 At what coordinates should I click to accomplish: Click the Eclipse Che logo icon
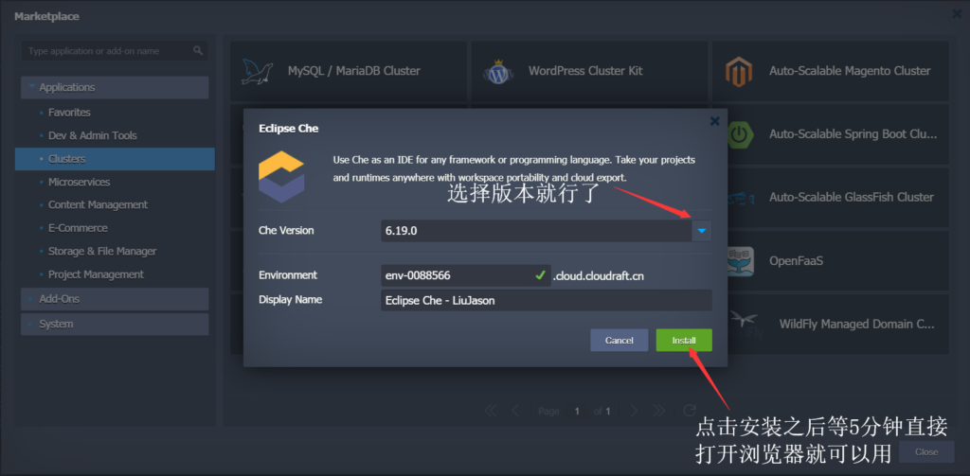281,177
